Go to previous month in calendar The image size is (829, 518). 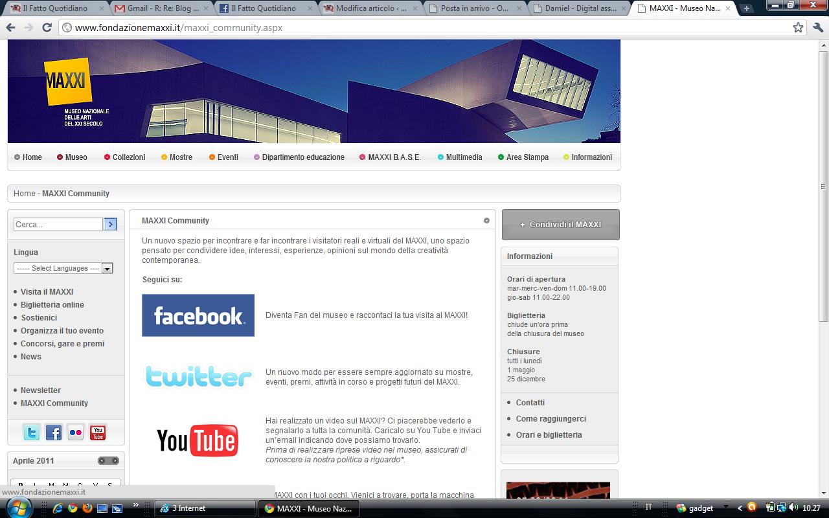coord(102,461)
